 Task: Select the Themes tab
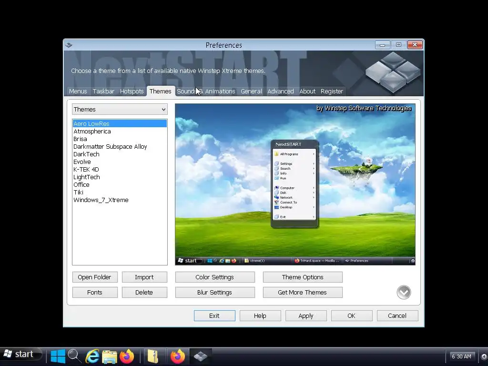click(x=160, y=91)
